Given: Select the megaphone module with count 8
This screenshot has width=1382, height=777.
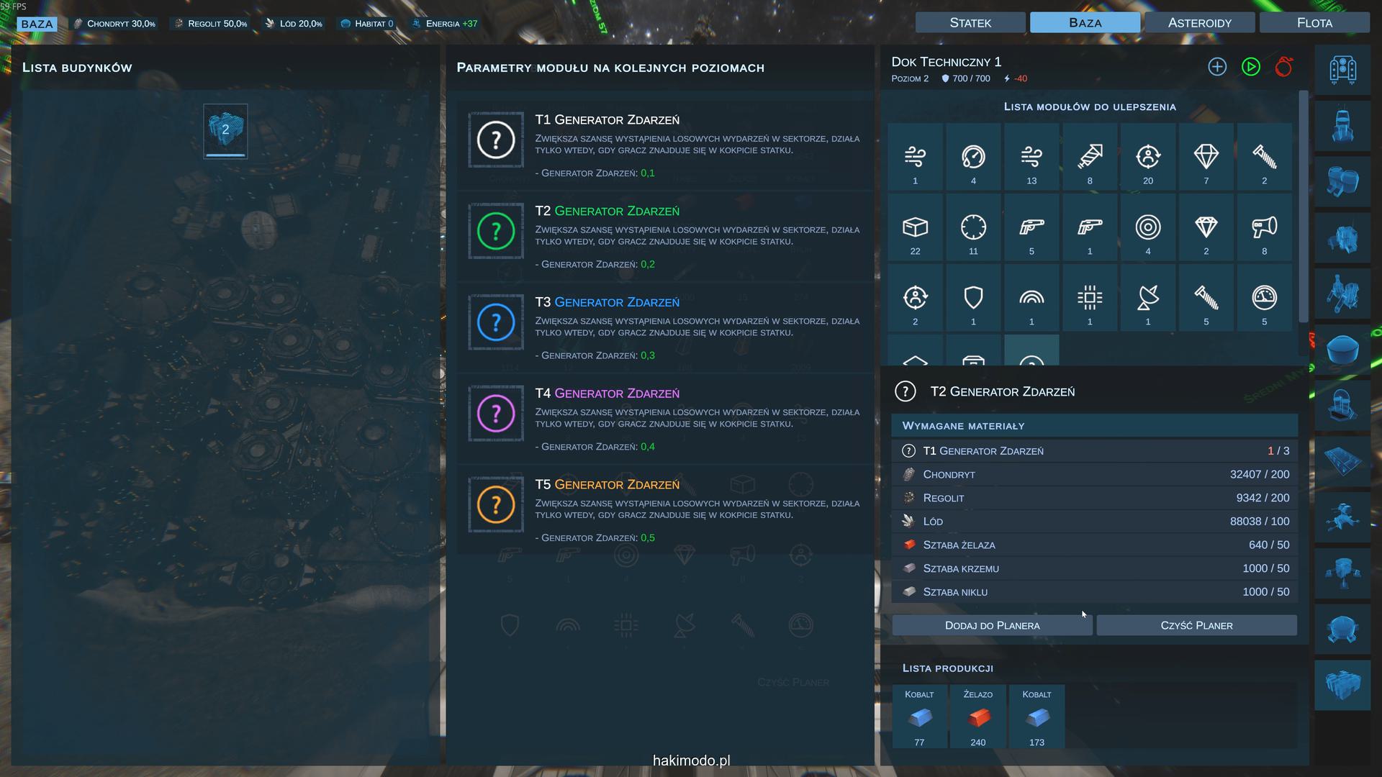Looking at the screenshot, I should (1264, 227).
